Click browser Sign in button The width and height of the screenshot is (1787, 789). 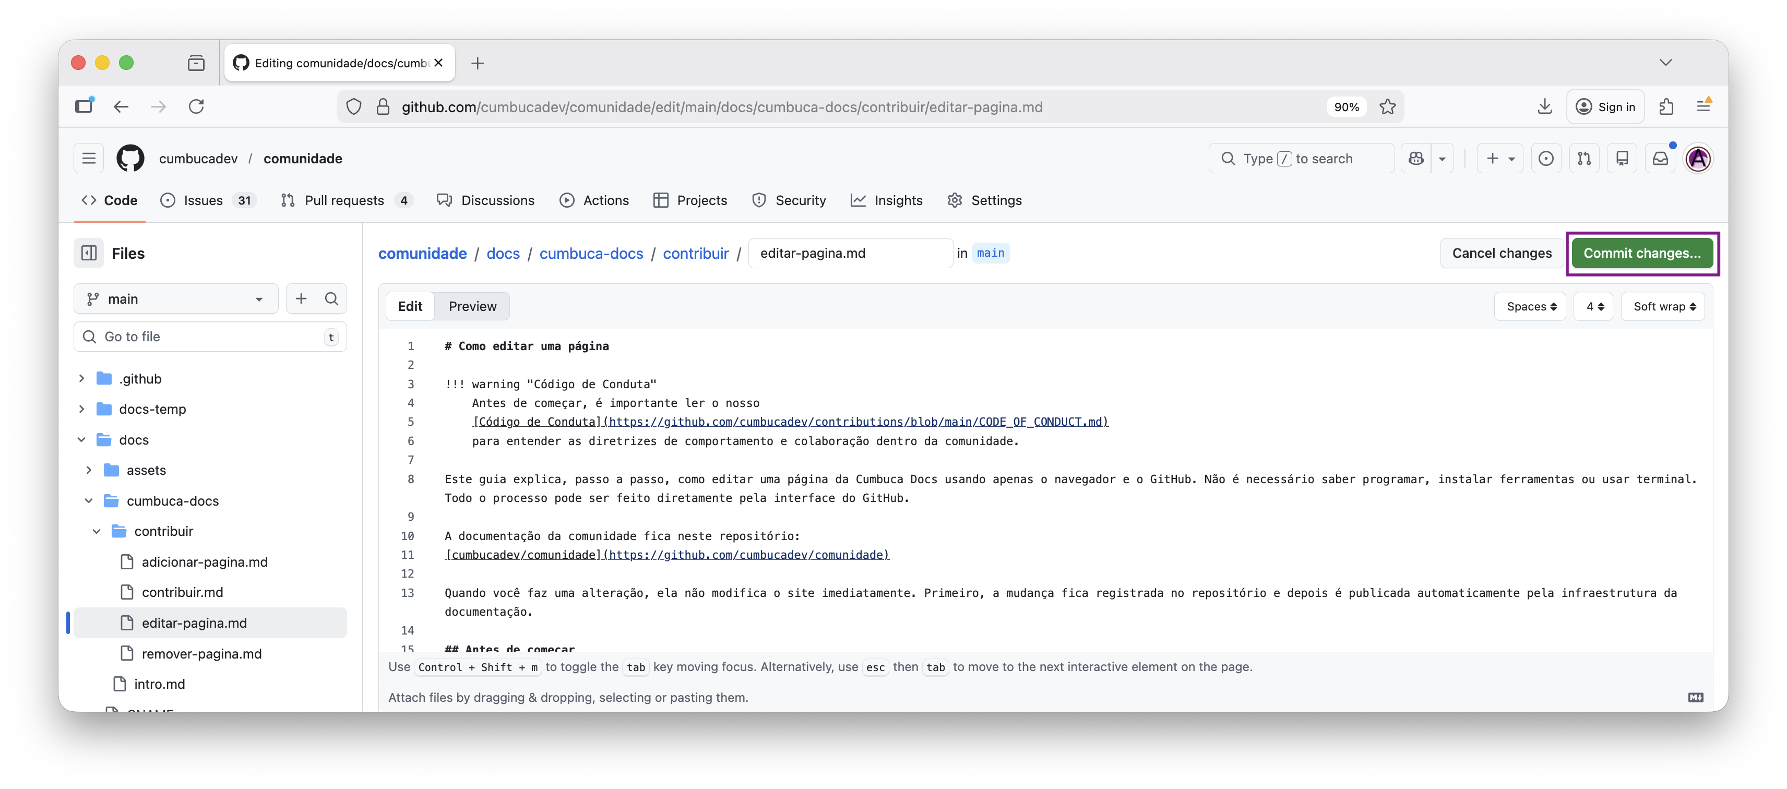click(x=1605, y=106)
